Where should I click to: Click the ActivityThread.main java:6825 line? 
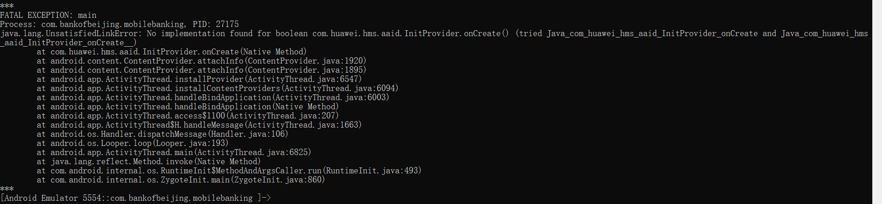pos(174,152)
